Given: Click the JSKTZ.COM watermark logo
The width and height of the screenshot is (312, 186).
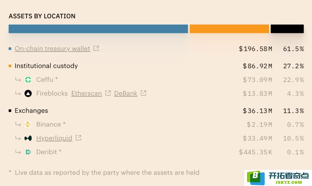Looking at the screenshot, I should click(x=278, y=178).
